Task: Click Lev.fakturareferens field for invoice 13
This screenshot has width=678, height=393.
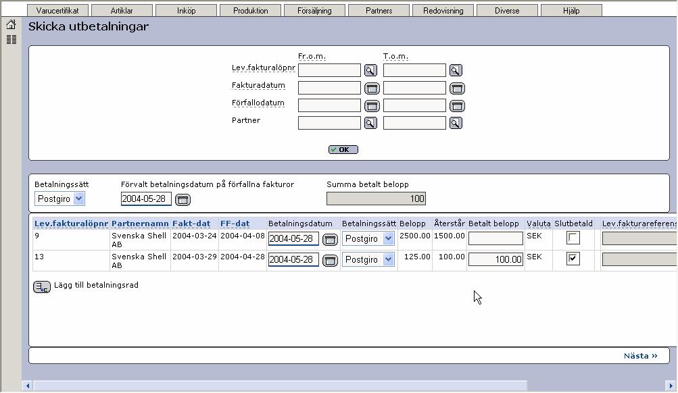Action: [x=639, y=259]
